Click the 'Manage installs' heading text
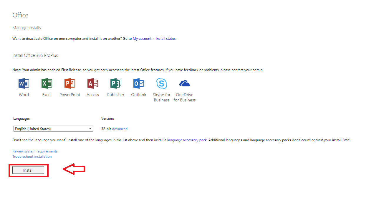Viewport: 389px width, 207px height. 27,28
